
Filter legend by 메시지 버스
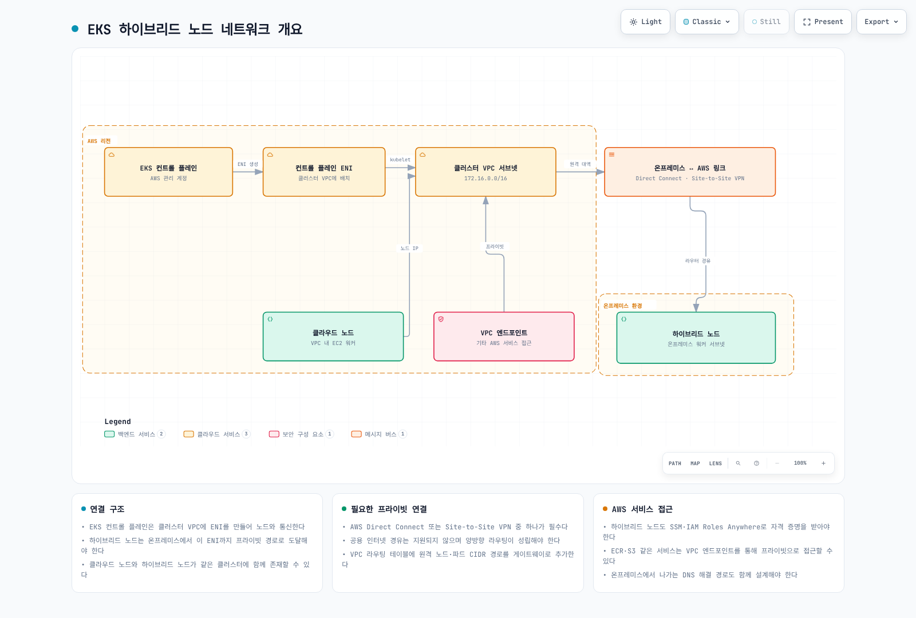[x=379, y=434]
